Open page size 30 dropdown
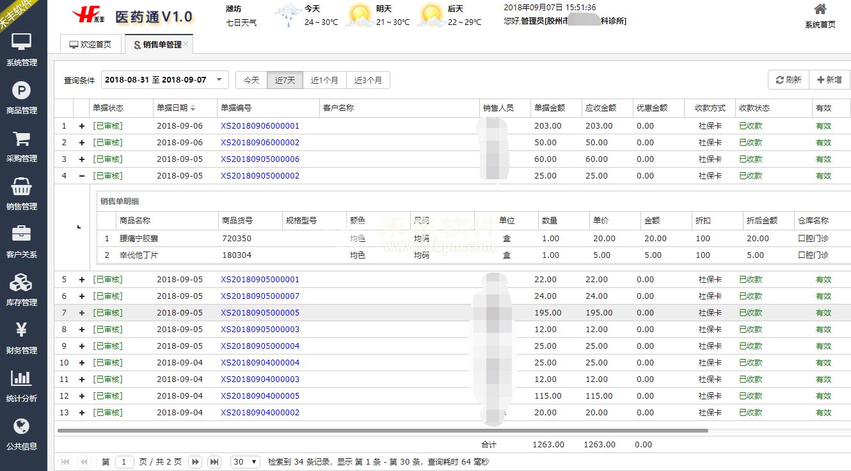The image size is (851, 471). coord(246,461)
